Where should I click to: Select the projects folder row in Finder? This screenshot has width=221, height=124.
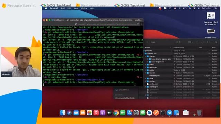(182, 51)
